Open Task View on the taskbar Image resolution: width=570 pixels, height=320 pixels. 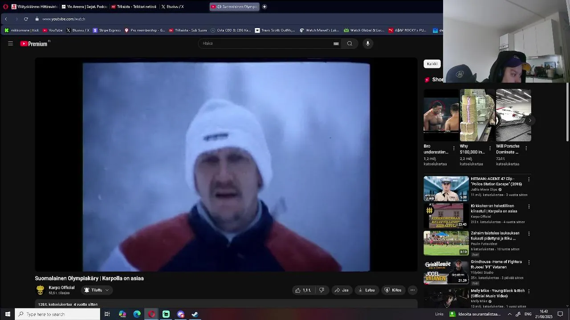point(107,314)
